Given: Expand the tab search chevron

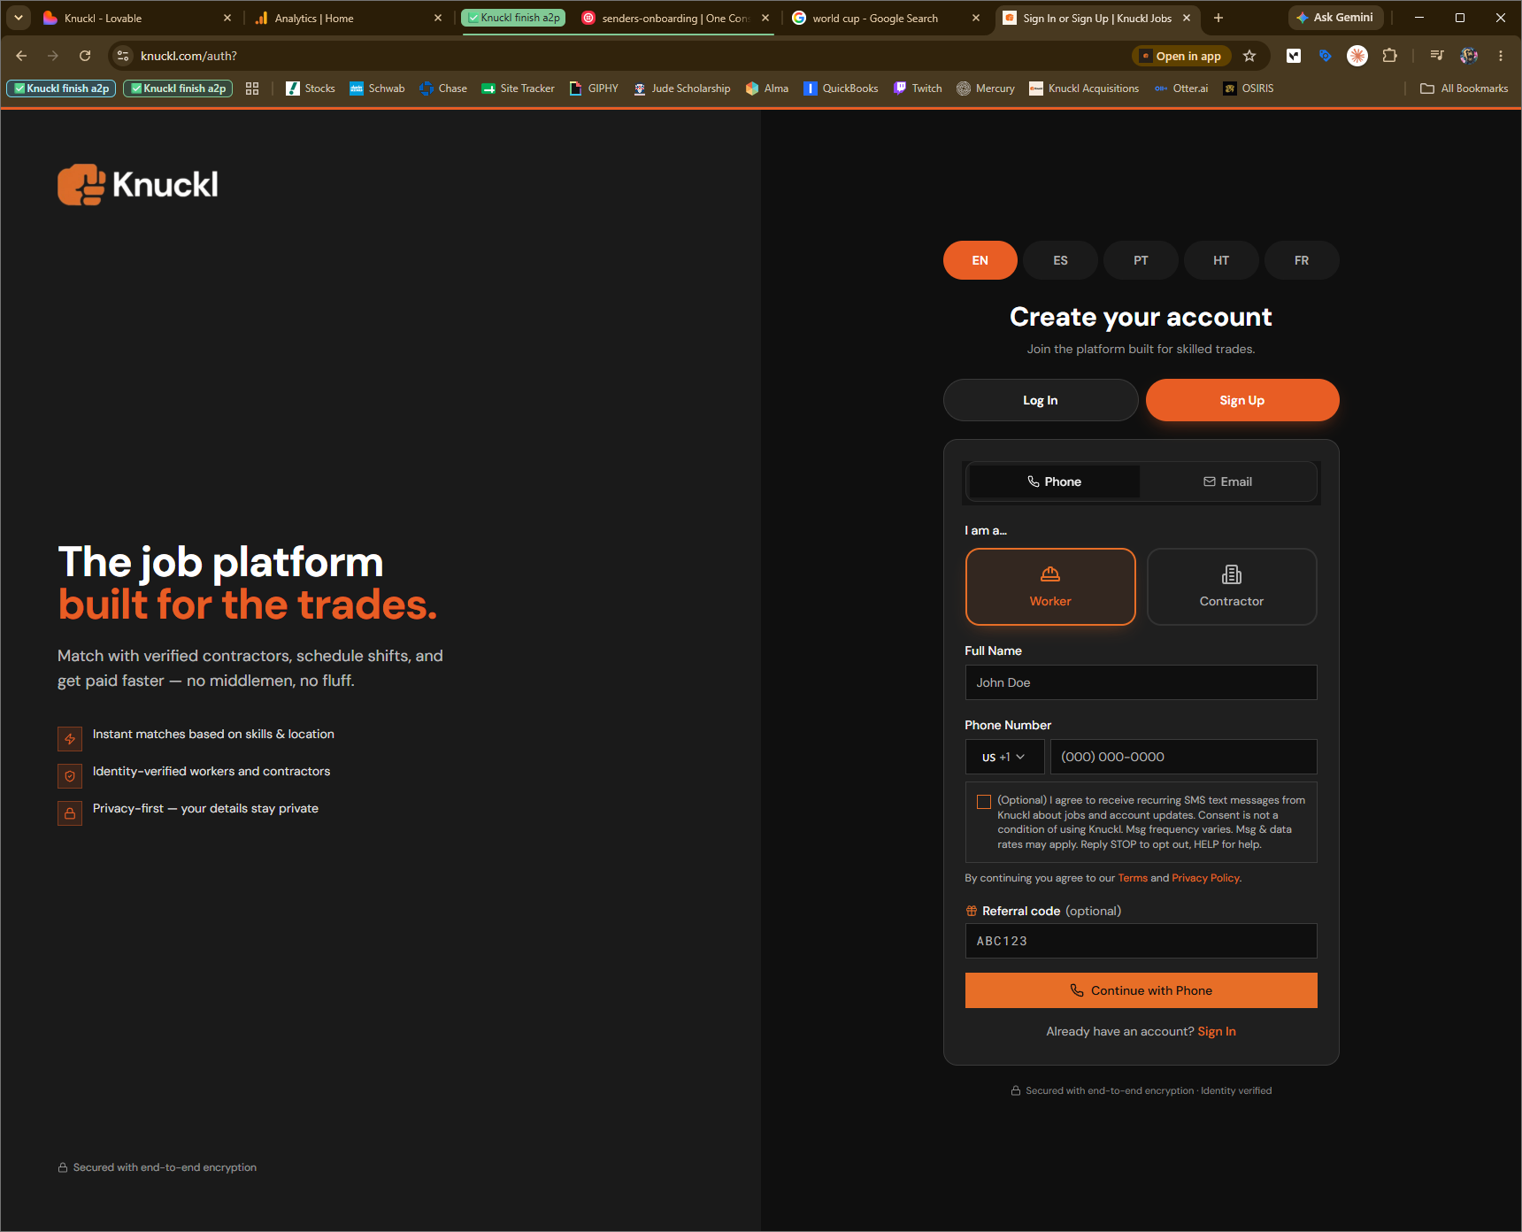Looking at the screenshot, I should coord(19,18).
